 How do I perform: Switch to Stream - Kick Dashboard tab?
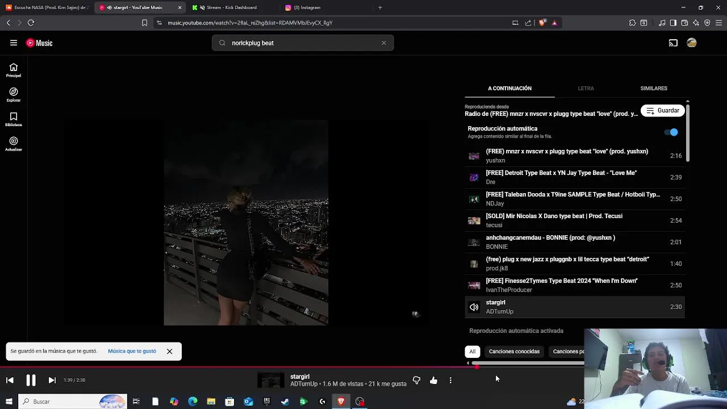(x=231, y=7)
